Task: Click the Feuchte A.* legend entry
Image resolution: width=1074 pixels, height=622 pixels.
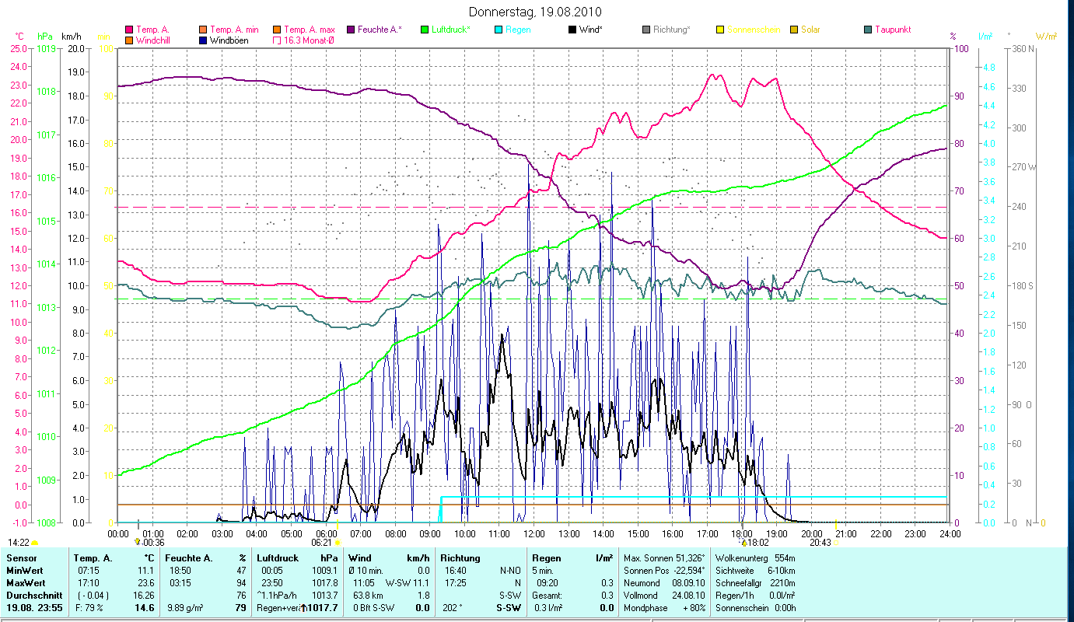Action: point(379,30)
